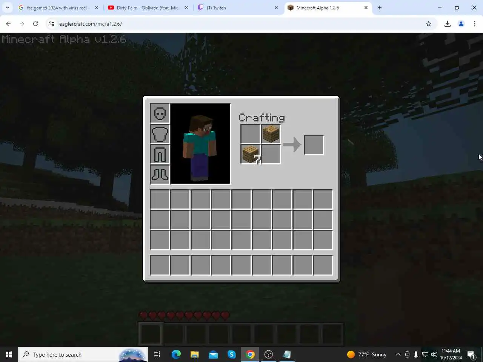Launch Microsoft Edge from taskbar
Viewport: 483px width, 362px height.
click(176, 354)
